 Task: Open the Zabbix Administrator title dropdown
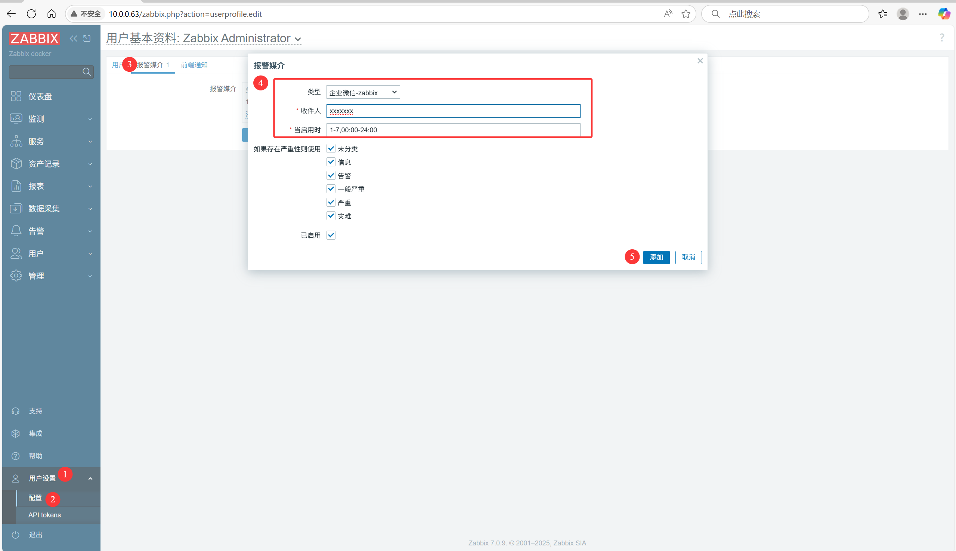pos(298,39)
